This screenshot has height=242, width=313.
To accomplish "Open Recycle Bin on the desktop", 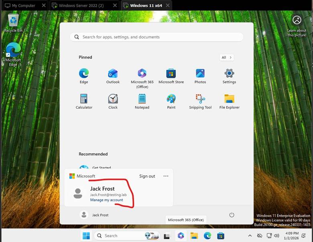I will [x=13, y=22].
